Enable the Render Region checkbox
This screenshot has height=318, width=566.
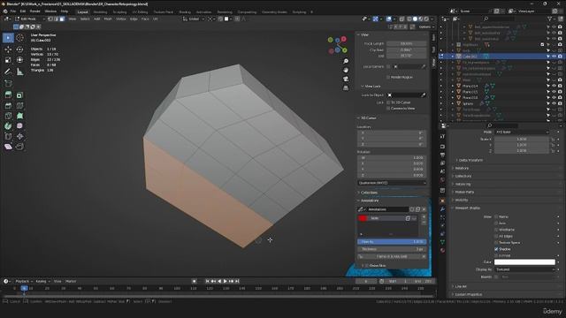point(388,77)
